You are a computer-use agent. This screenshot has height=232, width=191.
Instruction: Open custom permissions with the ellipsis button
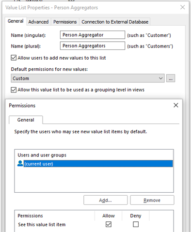[171, 78]
